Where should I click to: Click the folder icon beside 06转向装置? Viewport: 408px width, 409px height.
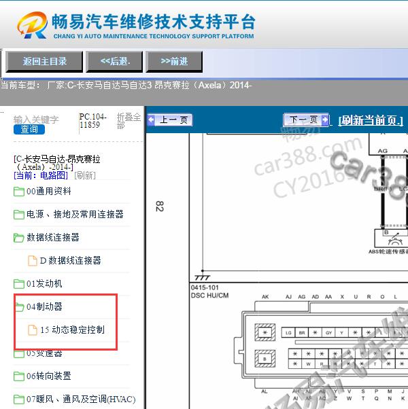[19, 376]
